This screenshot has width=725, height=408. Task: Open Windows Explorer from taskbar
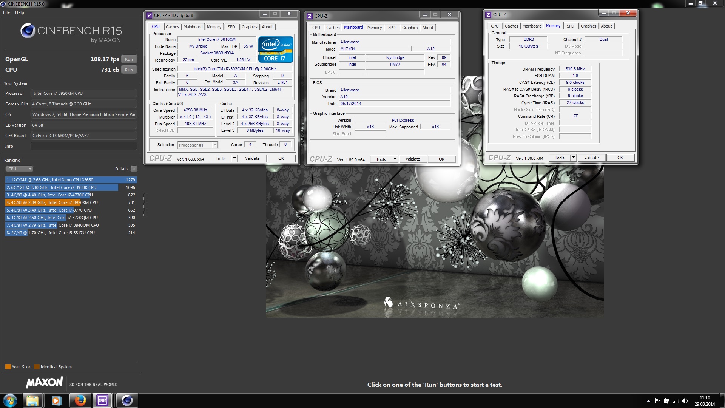tap(32, 400)
